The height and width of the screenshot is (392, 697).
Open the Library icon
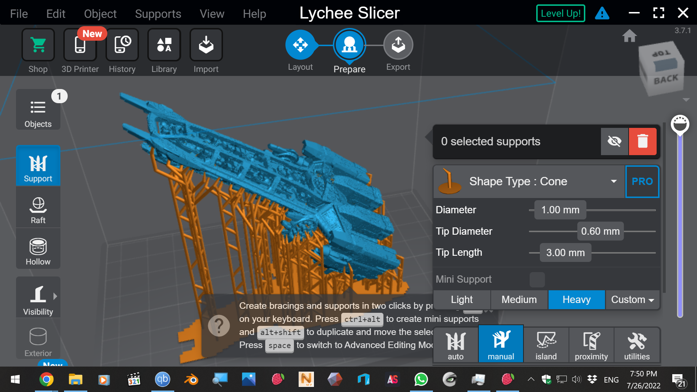[x=164, y=45]
